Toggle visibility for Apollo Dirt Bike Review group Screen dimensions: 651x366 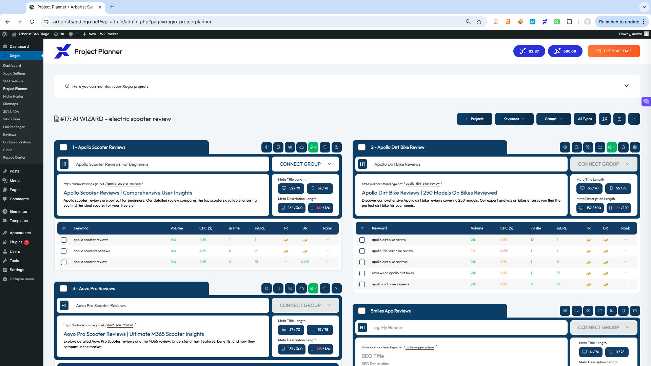click(588, 147)
